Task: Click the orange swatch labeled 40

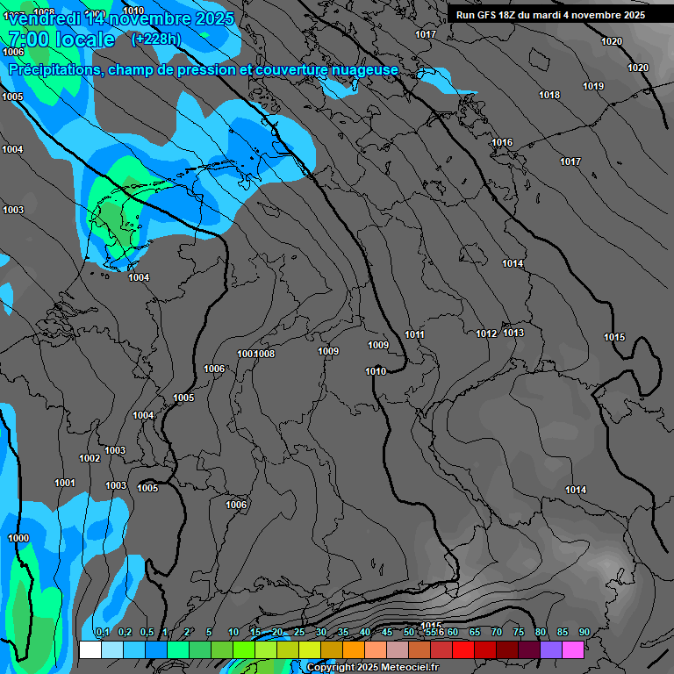Action: point(353,649)
